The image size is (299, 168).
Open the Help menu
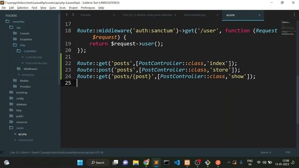[x=101, y=8]
